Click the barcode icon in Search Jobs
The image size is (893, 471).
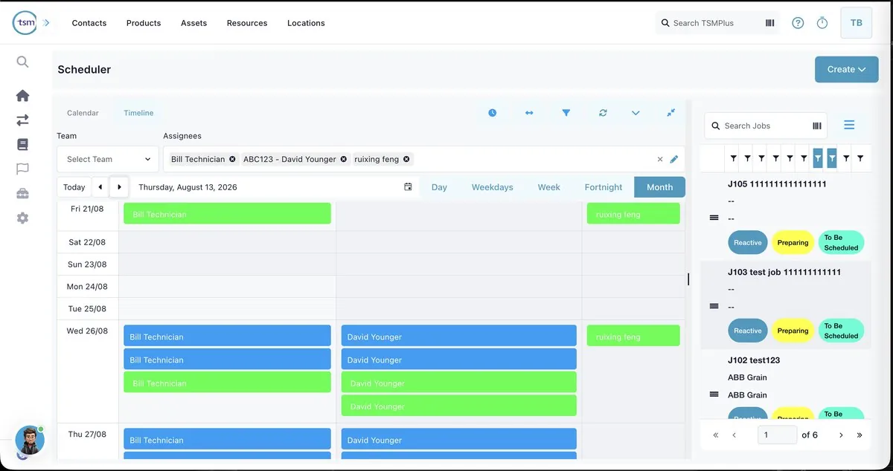pyautogui.click(x=817, y=126)
